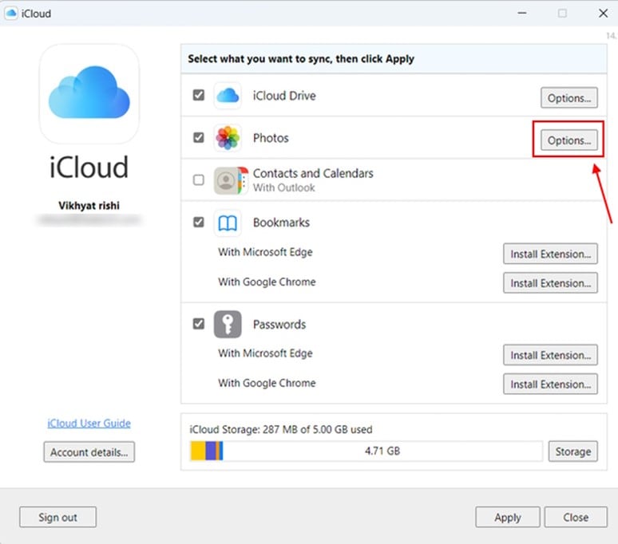Click the Bookmarks book icon
Viewport: 618px width, 544px height.
228,223
